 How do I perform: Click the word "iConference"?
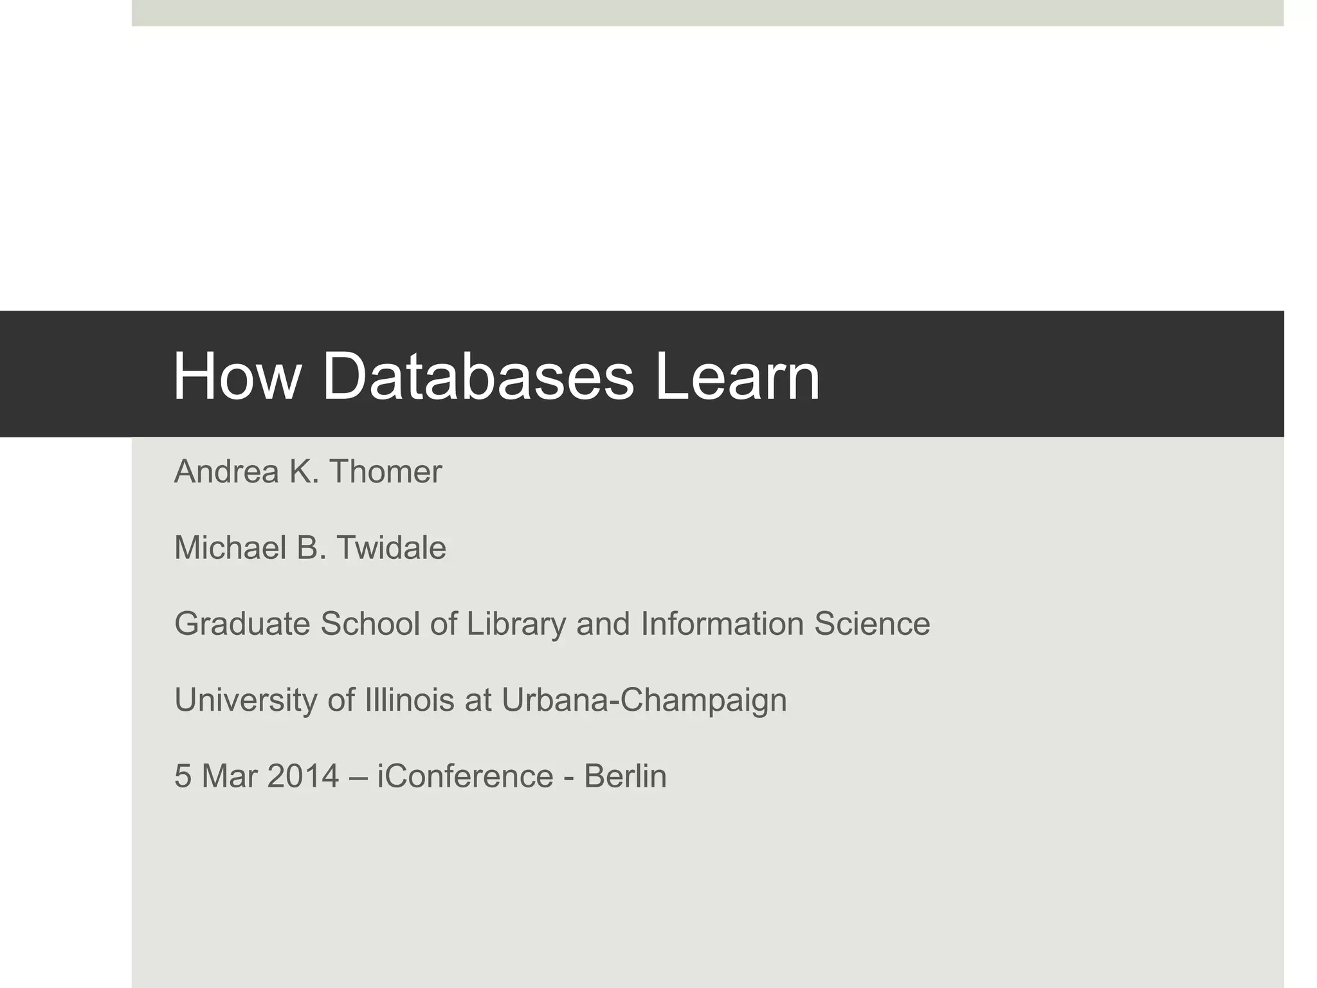point(464,776)
